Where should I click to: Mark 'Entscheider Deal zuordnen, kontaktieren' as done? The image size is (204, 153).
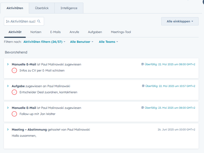tap(14, 92)
